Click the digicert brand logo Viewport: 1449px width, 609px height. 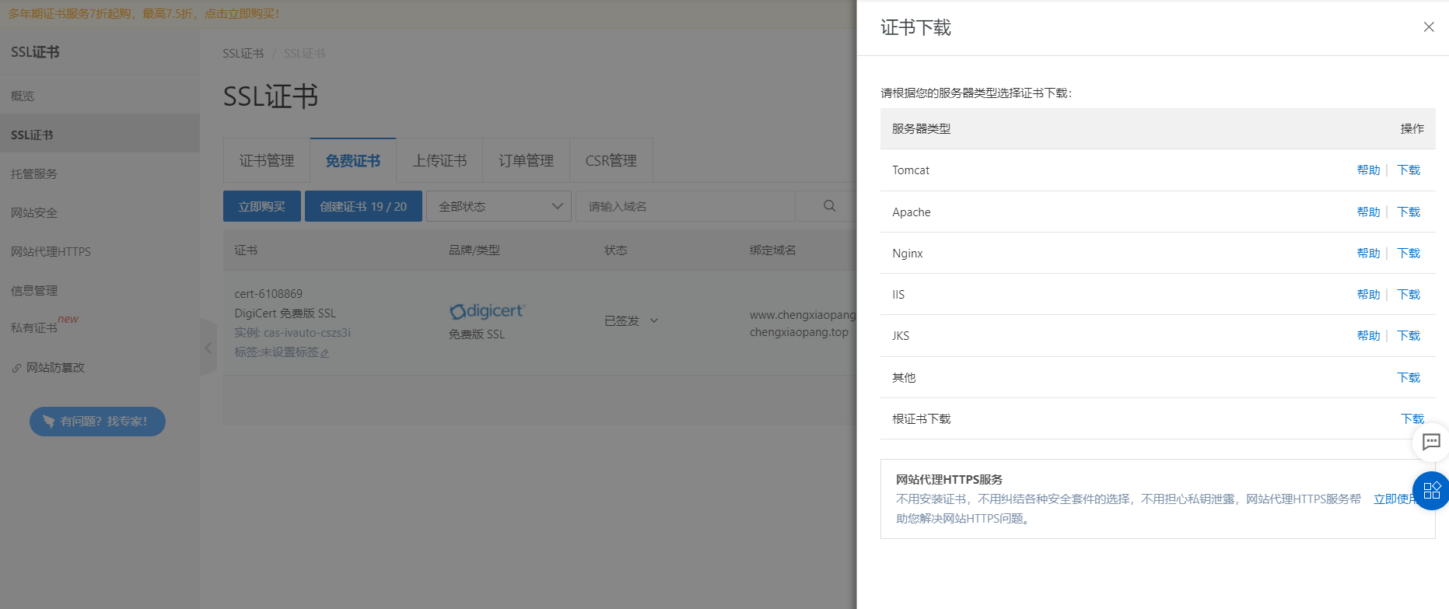488,311
